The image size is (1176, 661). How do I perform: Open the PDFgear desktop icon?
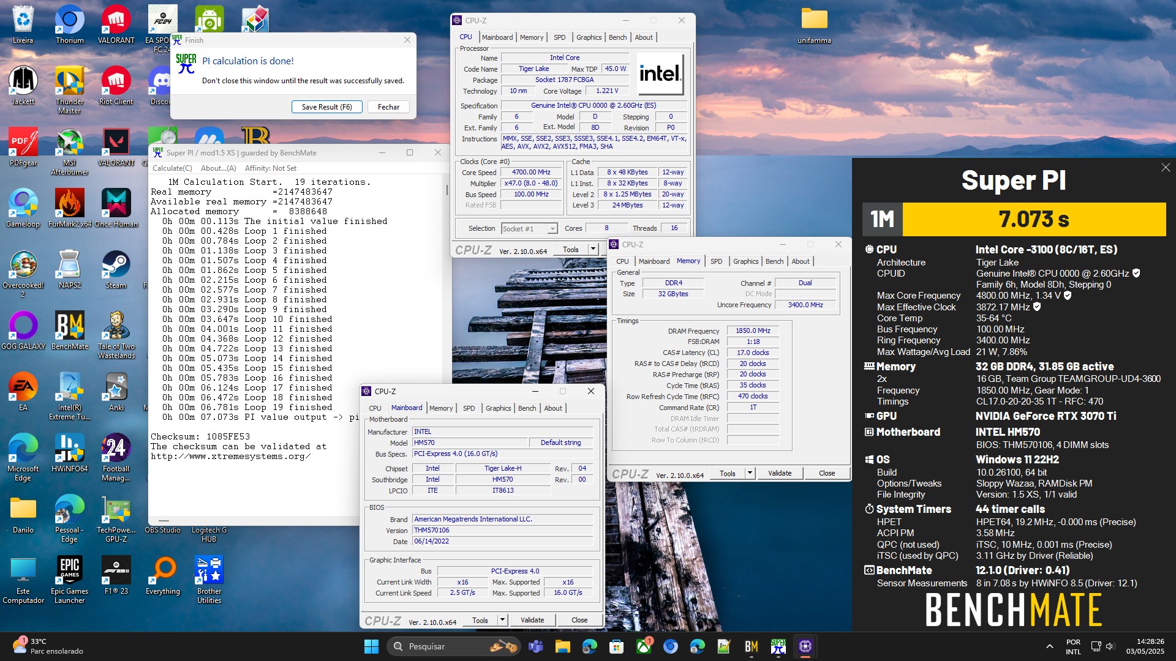tap(23, 147)
